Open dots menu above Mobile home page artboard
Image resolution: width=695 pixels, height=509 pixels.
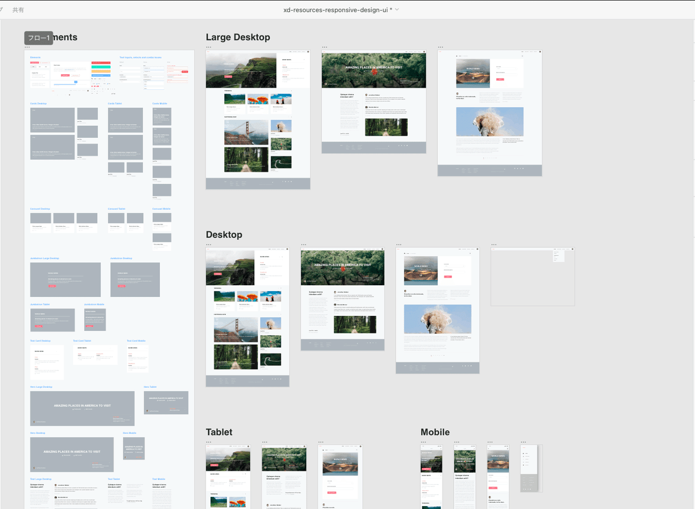click(423, 442)
